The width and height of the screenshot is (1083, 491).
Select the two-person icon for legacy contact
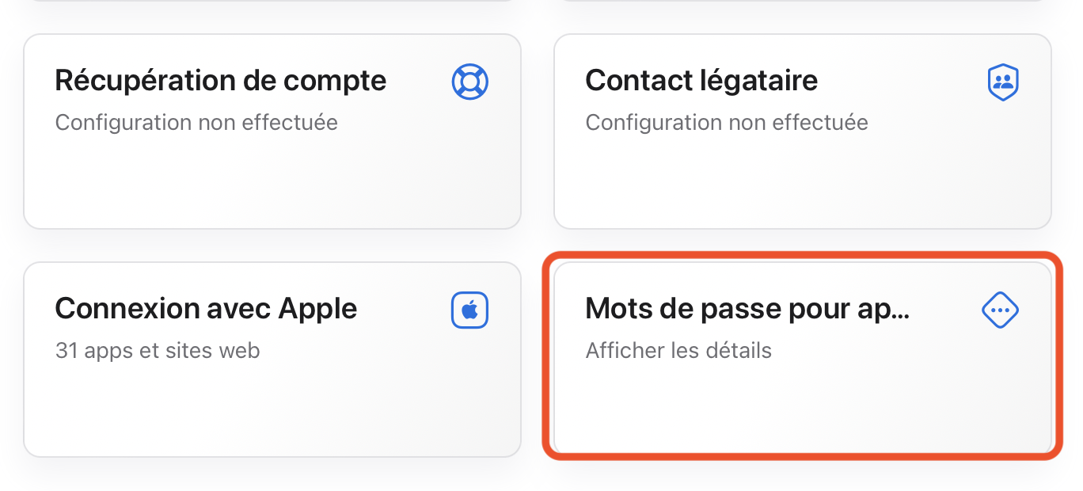pyautogui.click(x=1002, y=82)
